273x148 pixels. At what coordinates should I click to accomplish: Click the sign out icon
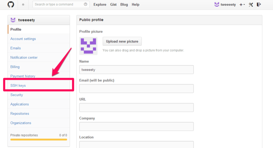tap(259, 4)
